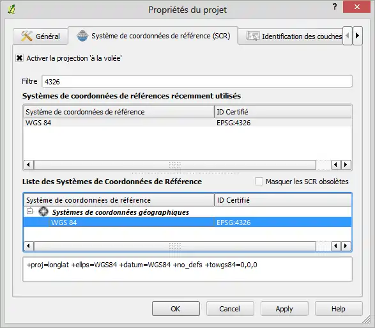
Task: Disable 'Activer la projection à la volée' checkbox
Action: point(19,58)
